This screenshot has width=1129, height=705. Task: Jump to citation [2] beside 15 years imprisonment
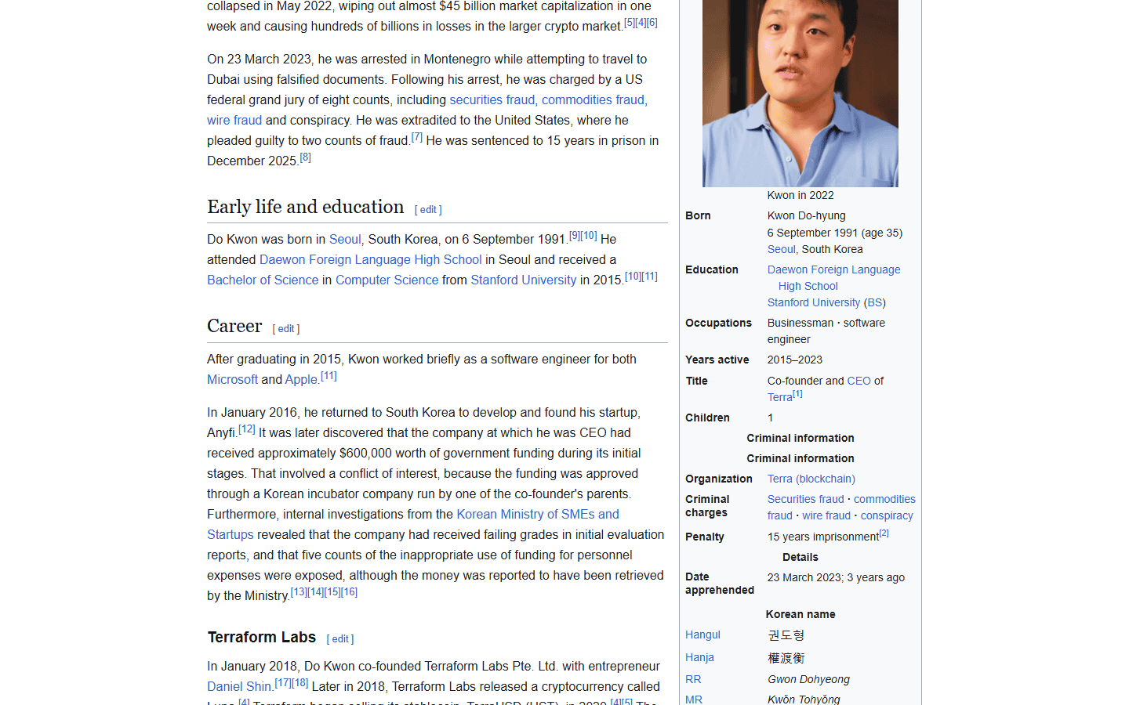pos(884,533)
